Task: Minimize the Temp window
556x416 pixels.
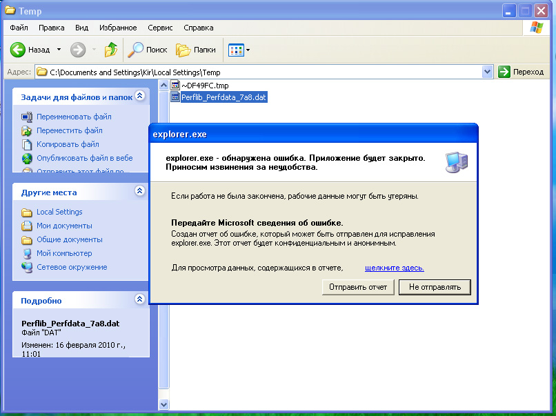Action: [x=508, y=11]
